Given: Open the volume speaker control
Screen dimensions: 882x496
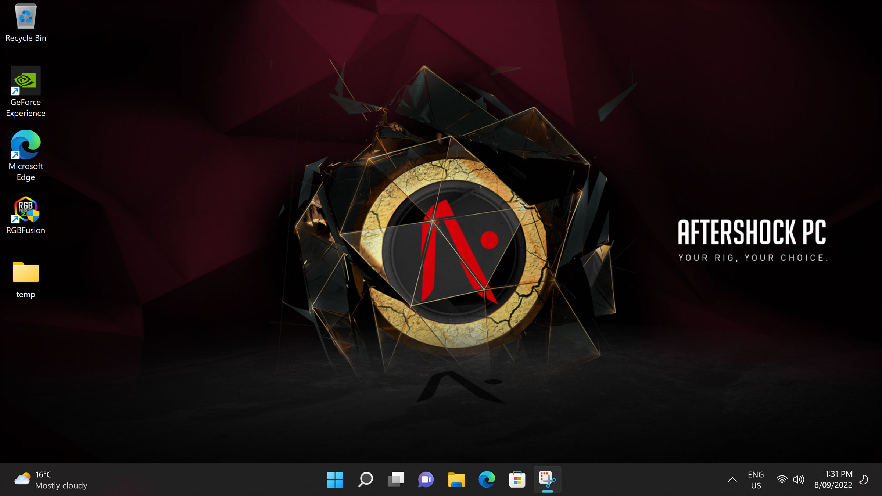Looking at the screenshot, I should point(799,479).
